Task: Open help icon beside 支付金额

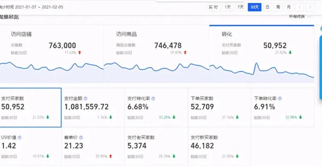Action: [x=85, y=99]
